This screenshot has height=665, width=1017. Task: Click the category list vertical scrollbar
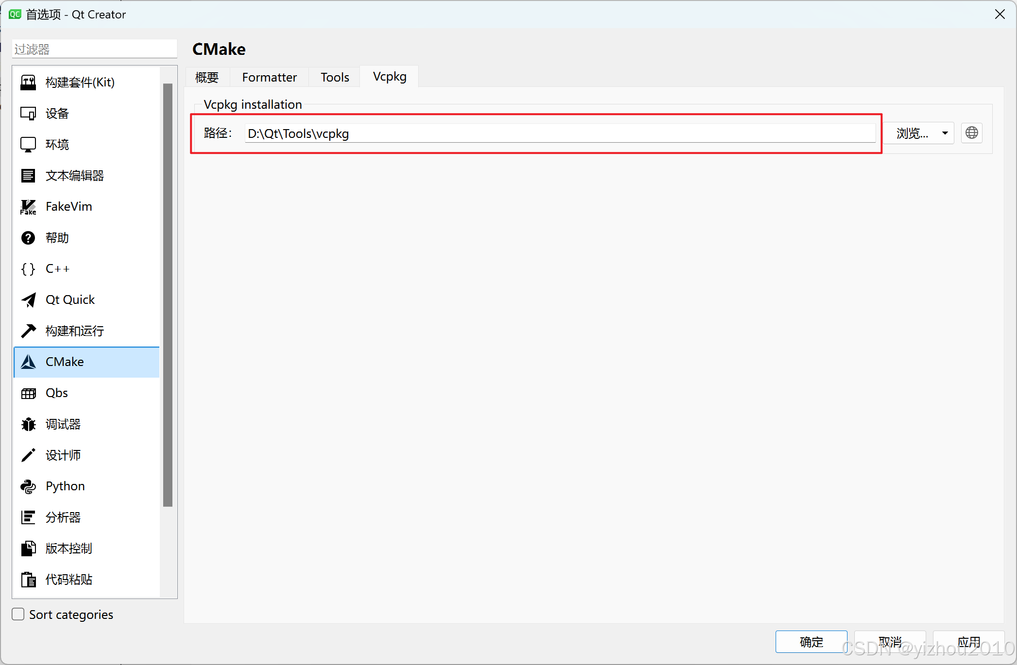(x=168, y=295)
